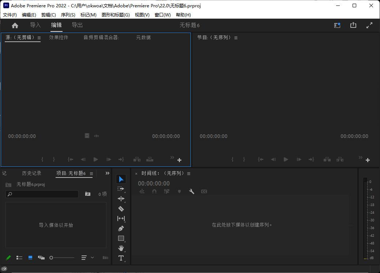This screenshot has height=273, width=380.
Task: Open 文件(F) menu
Action: (x=10, y=15)
